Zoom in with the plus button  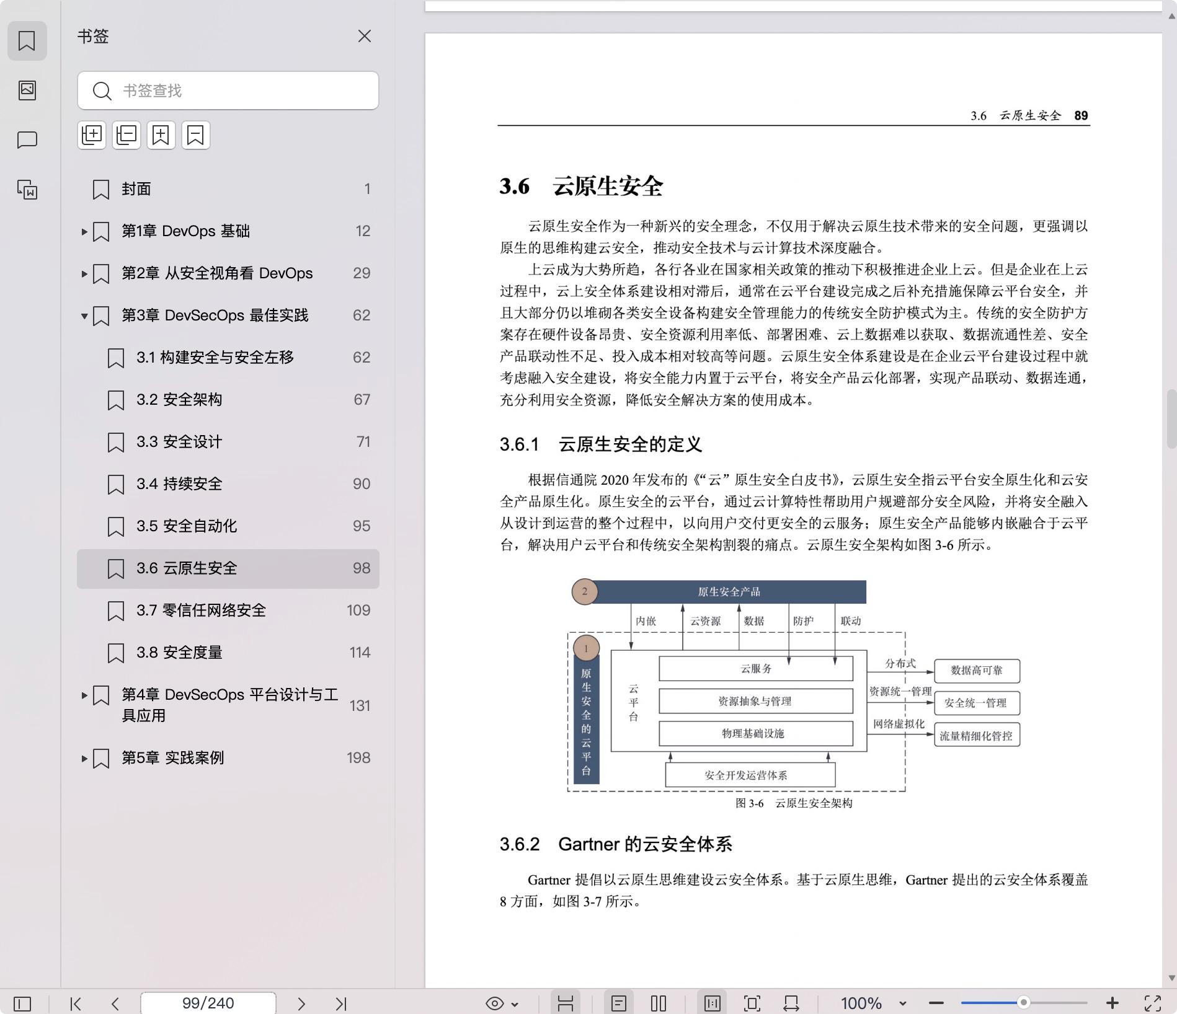click(x=1113, y=1003)
